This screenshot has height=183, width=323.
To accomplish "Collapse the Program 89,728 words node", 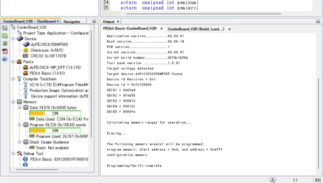I will pos(19,125).
